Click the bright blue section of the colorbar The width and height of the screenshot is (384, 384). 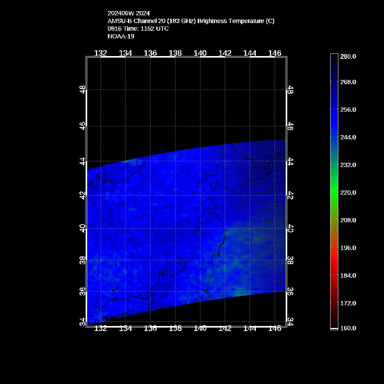click(334, 115)
